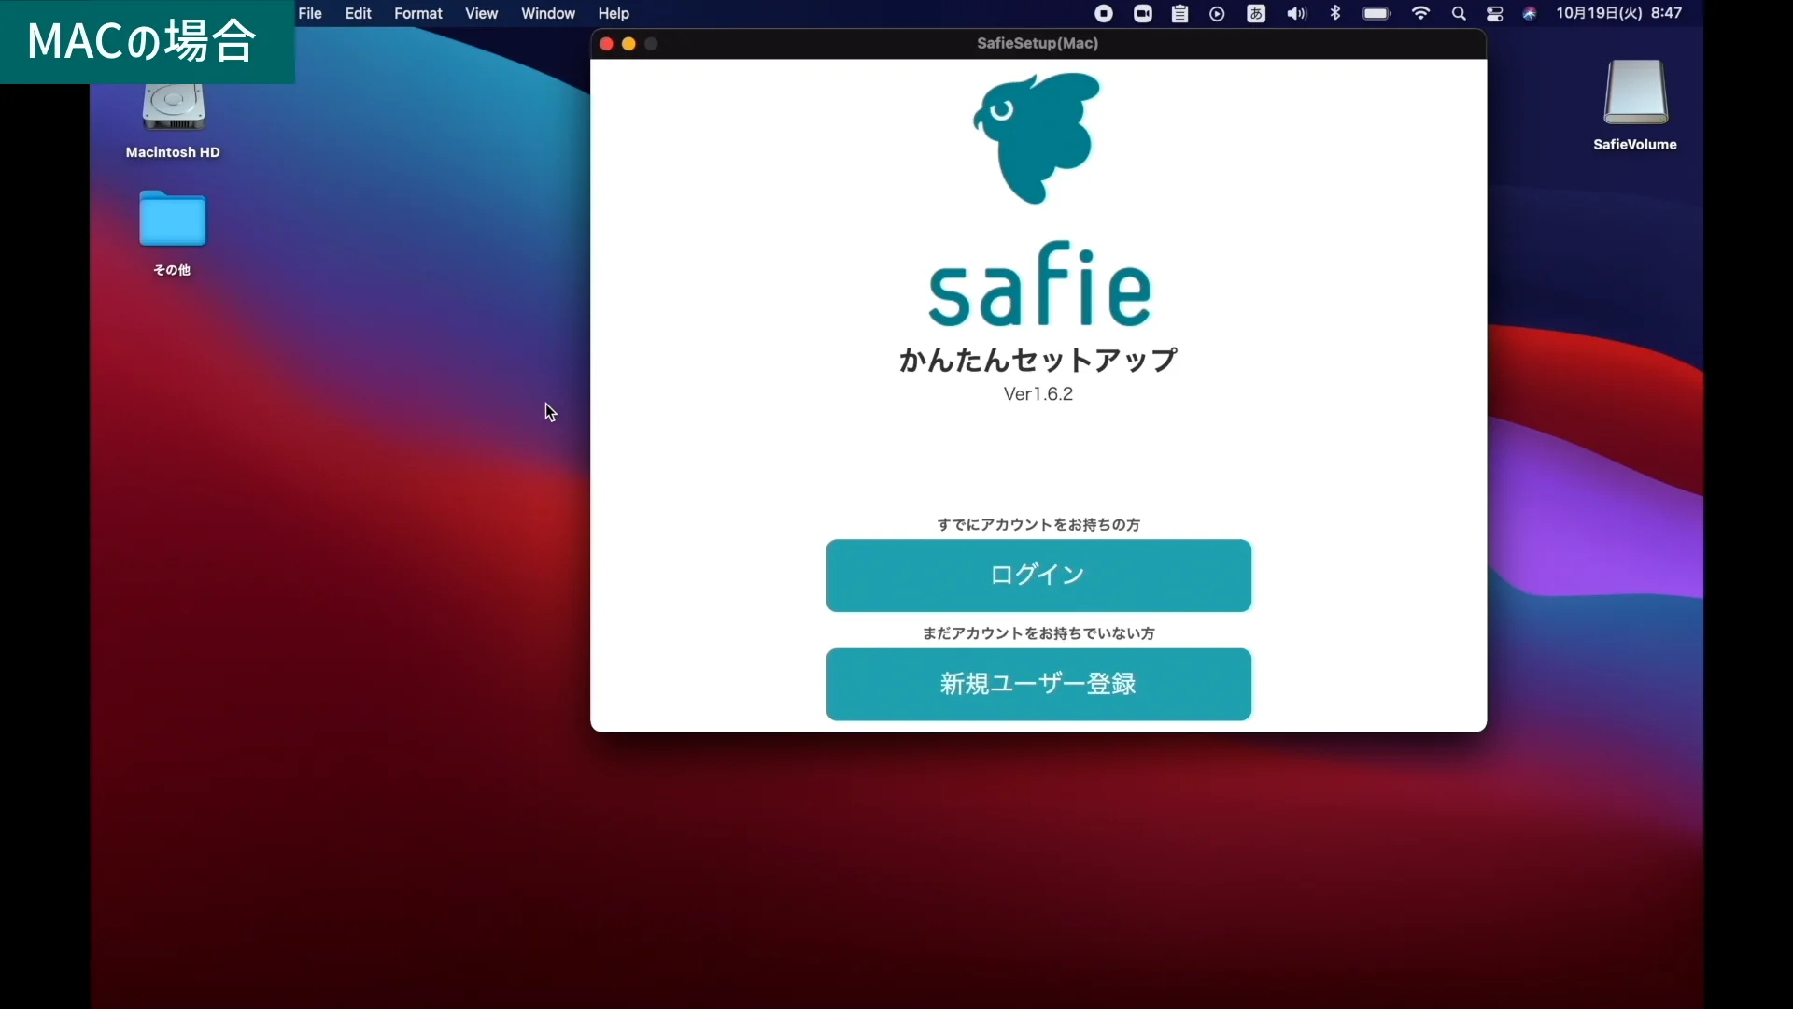This screenshot has width=1793, height=1009.
Task: Click the video camera menu bar icon
Action: (x=1141, y=13)
